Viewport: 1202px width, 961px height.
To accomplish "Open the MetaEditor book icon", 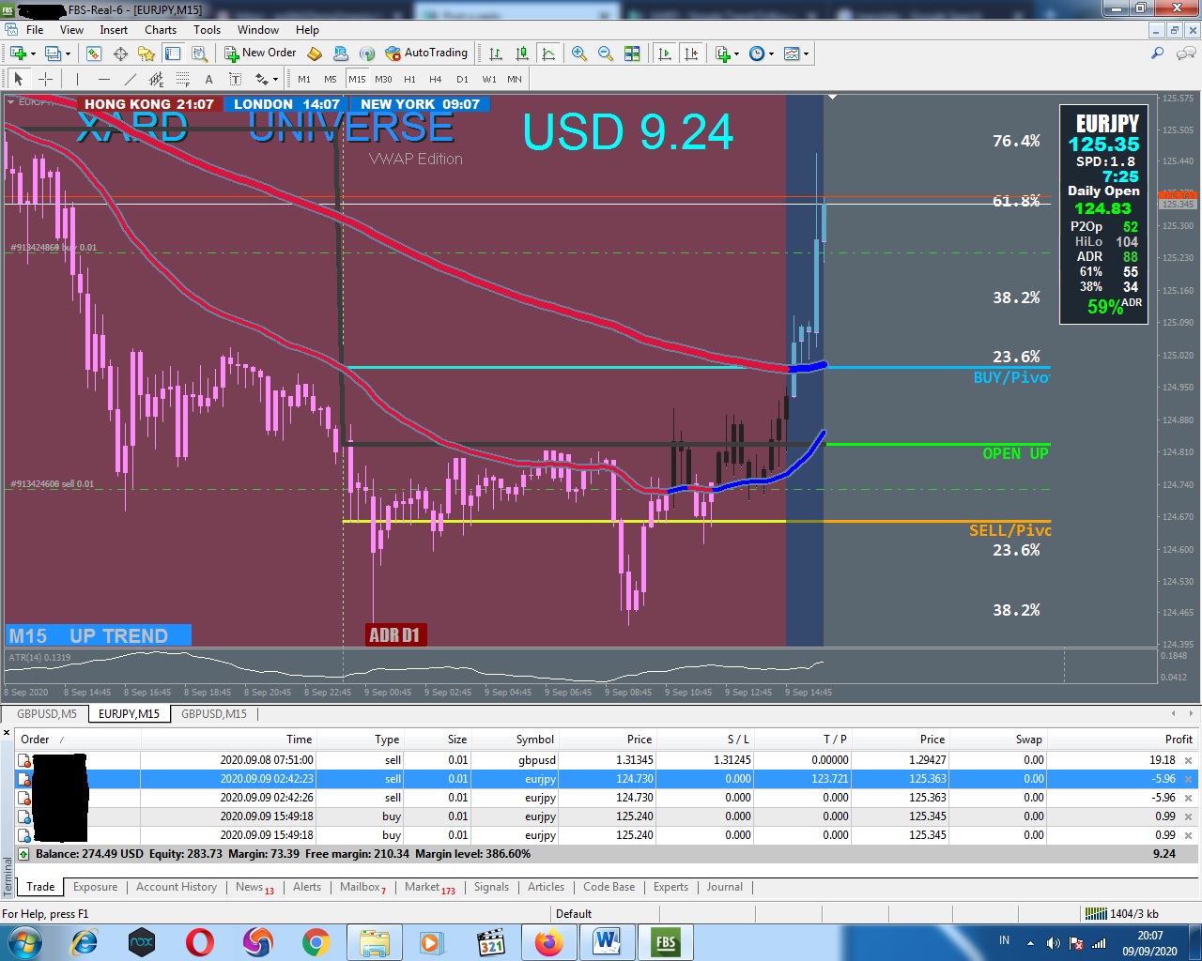I will click(316, 53).
